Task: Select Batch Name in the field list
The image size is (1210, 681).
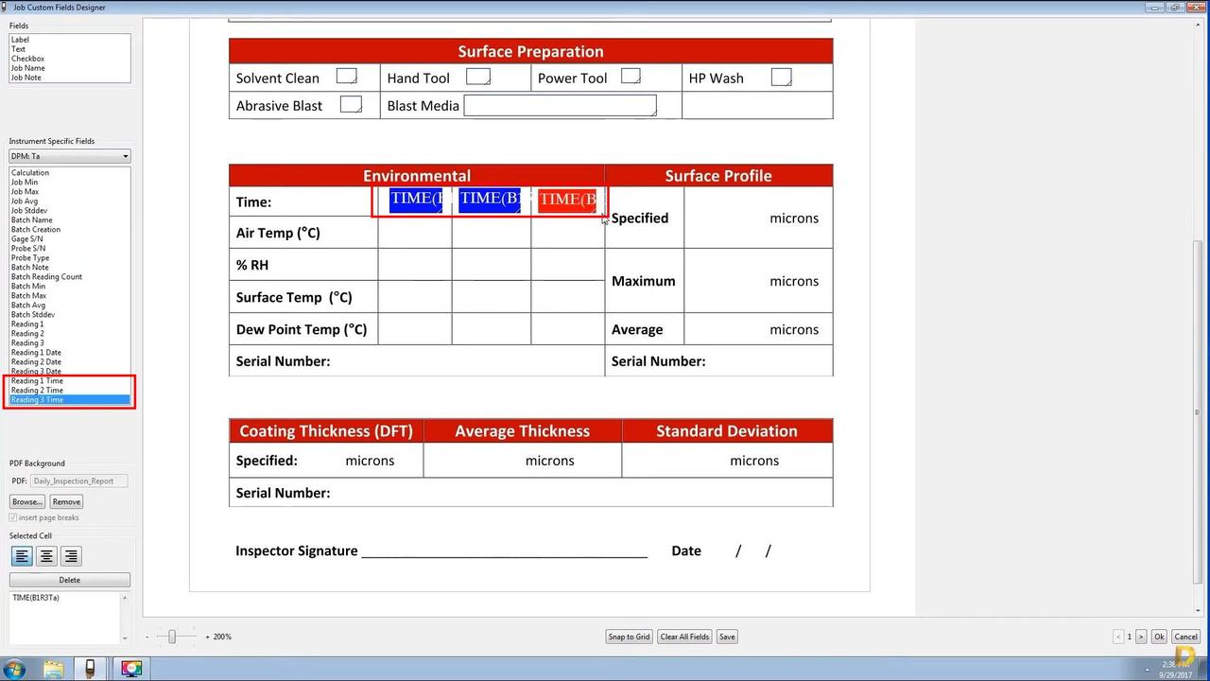Action: [34, 219]
